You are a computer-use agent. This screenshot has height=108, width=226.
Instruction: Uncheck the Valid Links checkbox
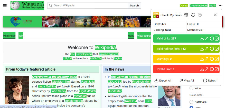coord(217,38)
